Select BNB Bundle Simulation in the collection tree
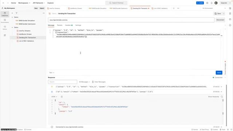The image size is (233, 131). point(27,21)
